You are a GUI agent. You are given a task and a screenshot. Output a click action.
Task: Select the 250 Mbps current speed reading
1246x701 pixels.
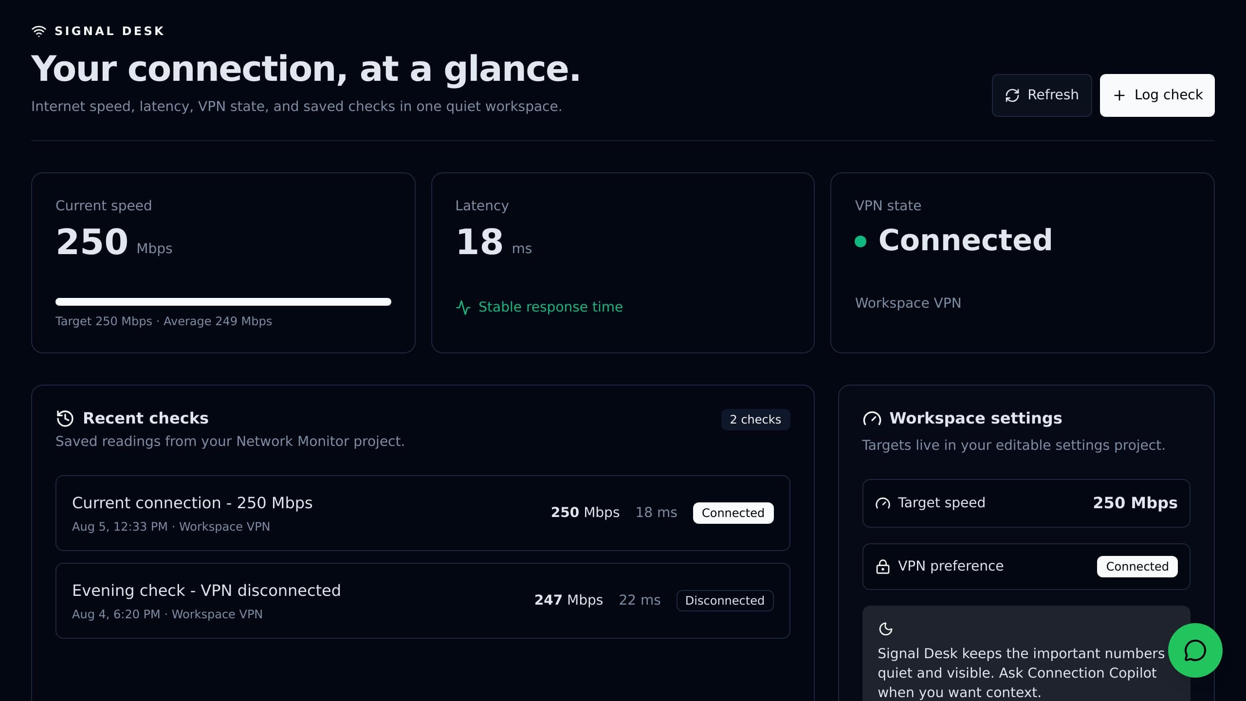click(114, 242)
